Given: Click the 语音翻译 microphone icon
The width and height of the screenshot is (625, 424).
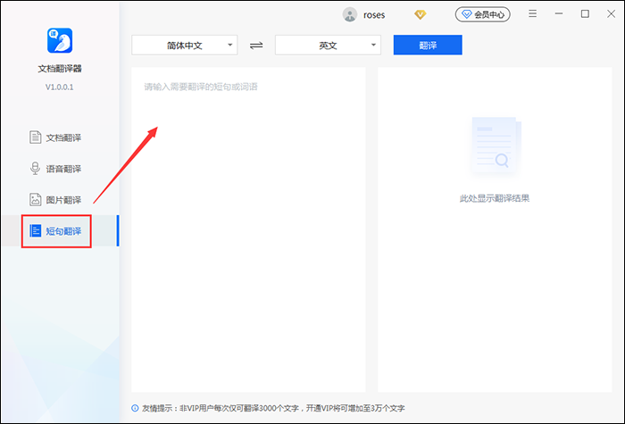Looking at the screenshot, I should tap(36, 169).
